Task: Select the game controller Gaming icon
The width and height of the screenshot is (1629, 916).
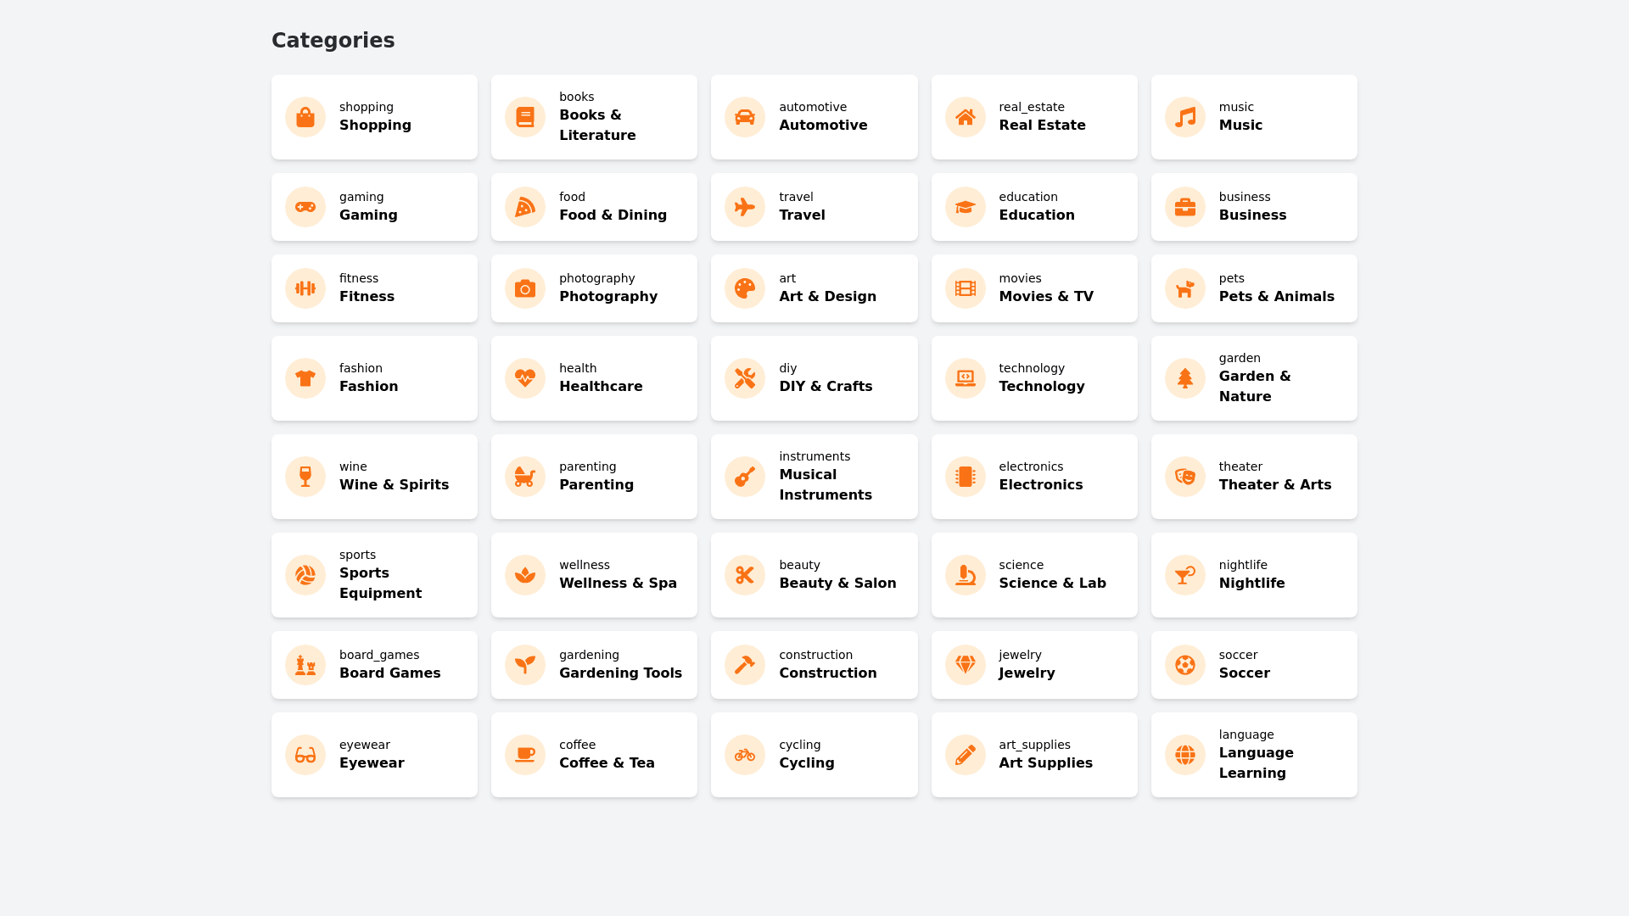Action: click(x=305, y=207)
